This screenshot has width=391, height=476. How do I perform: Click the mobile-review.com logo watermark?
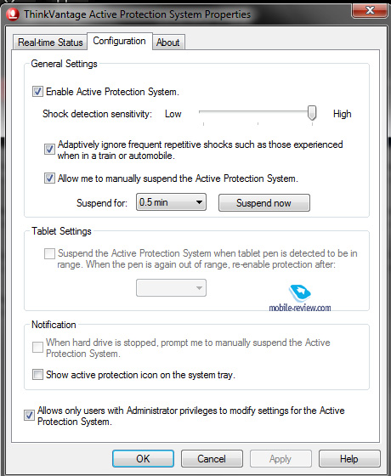coord(300,298)
